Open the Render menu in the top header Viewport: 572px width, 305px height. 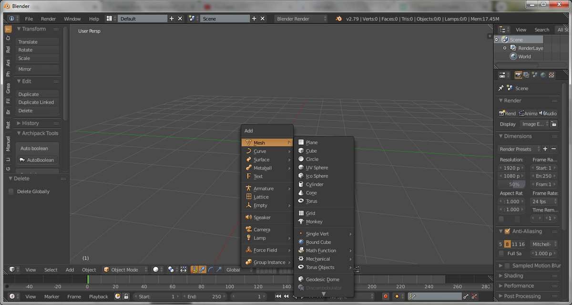[48, 19]
